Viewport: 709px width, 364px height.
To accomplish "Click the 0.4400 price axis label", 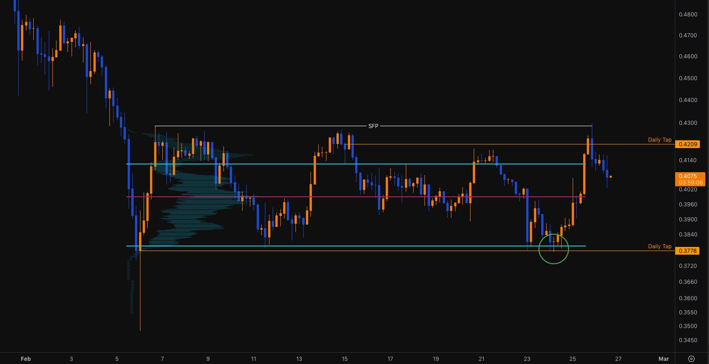I will 688,100.
